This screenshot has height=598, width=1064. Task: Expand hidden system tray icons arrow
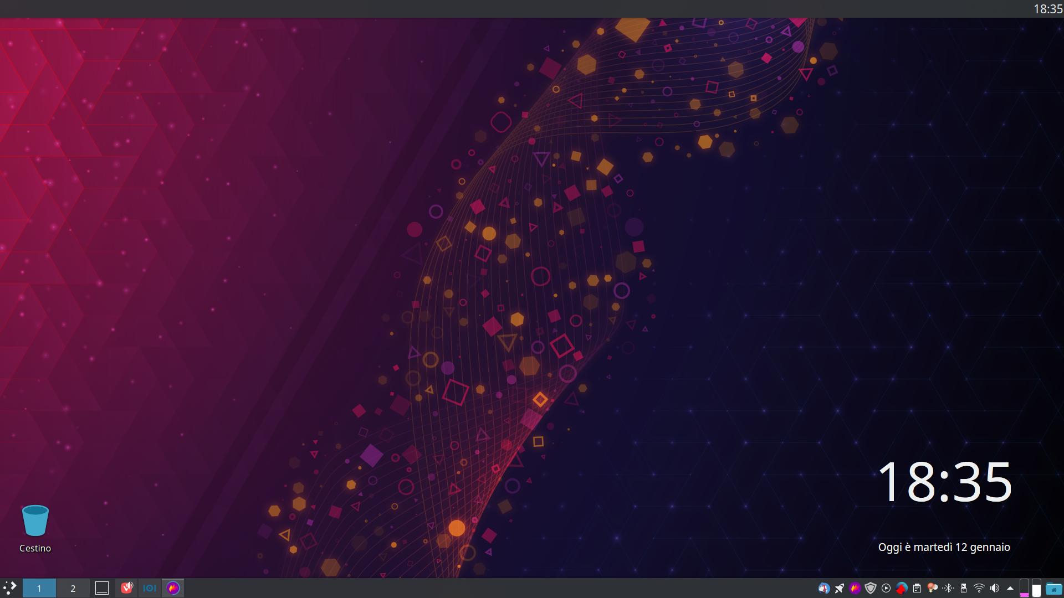1010,588
